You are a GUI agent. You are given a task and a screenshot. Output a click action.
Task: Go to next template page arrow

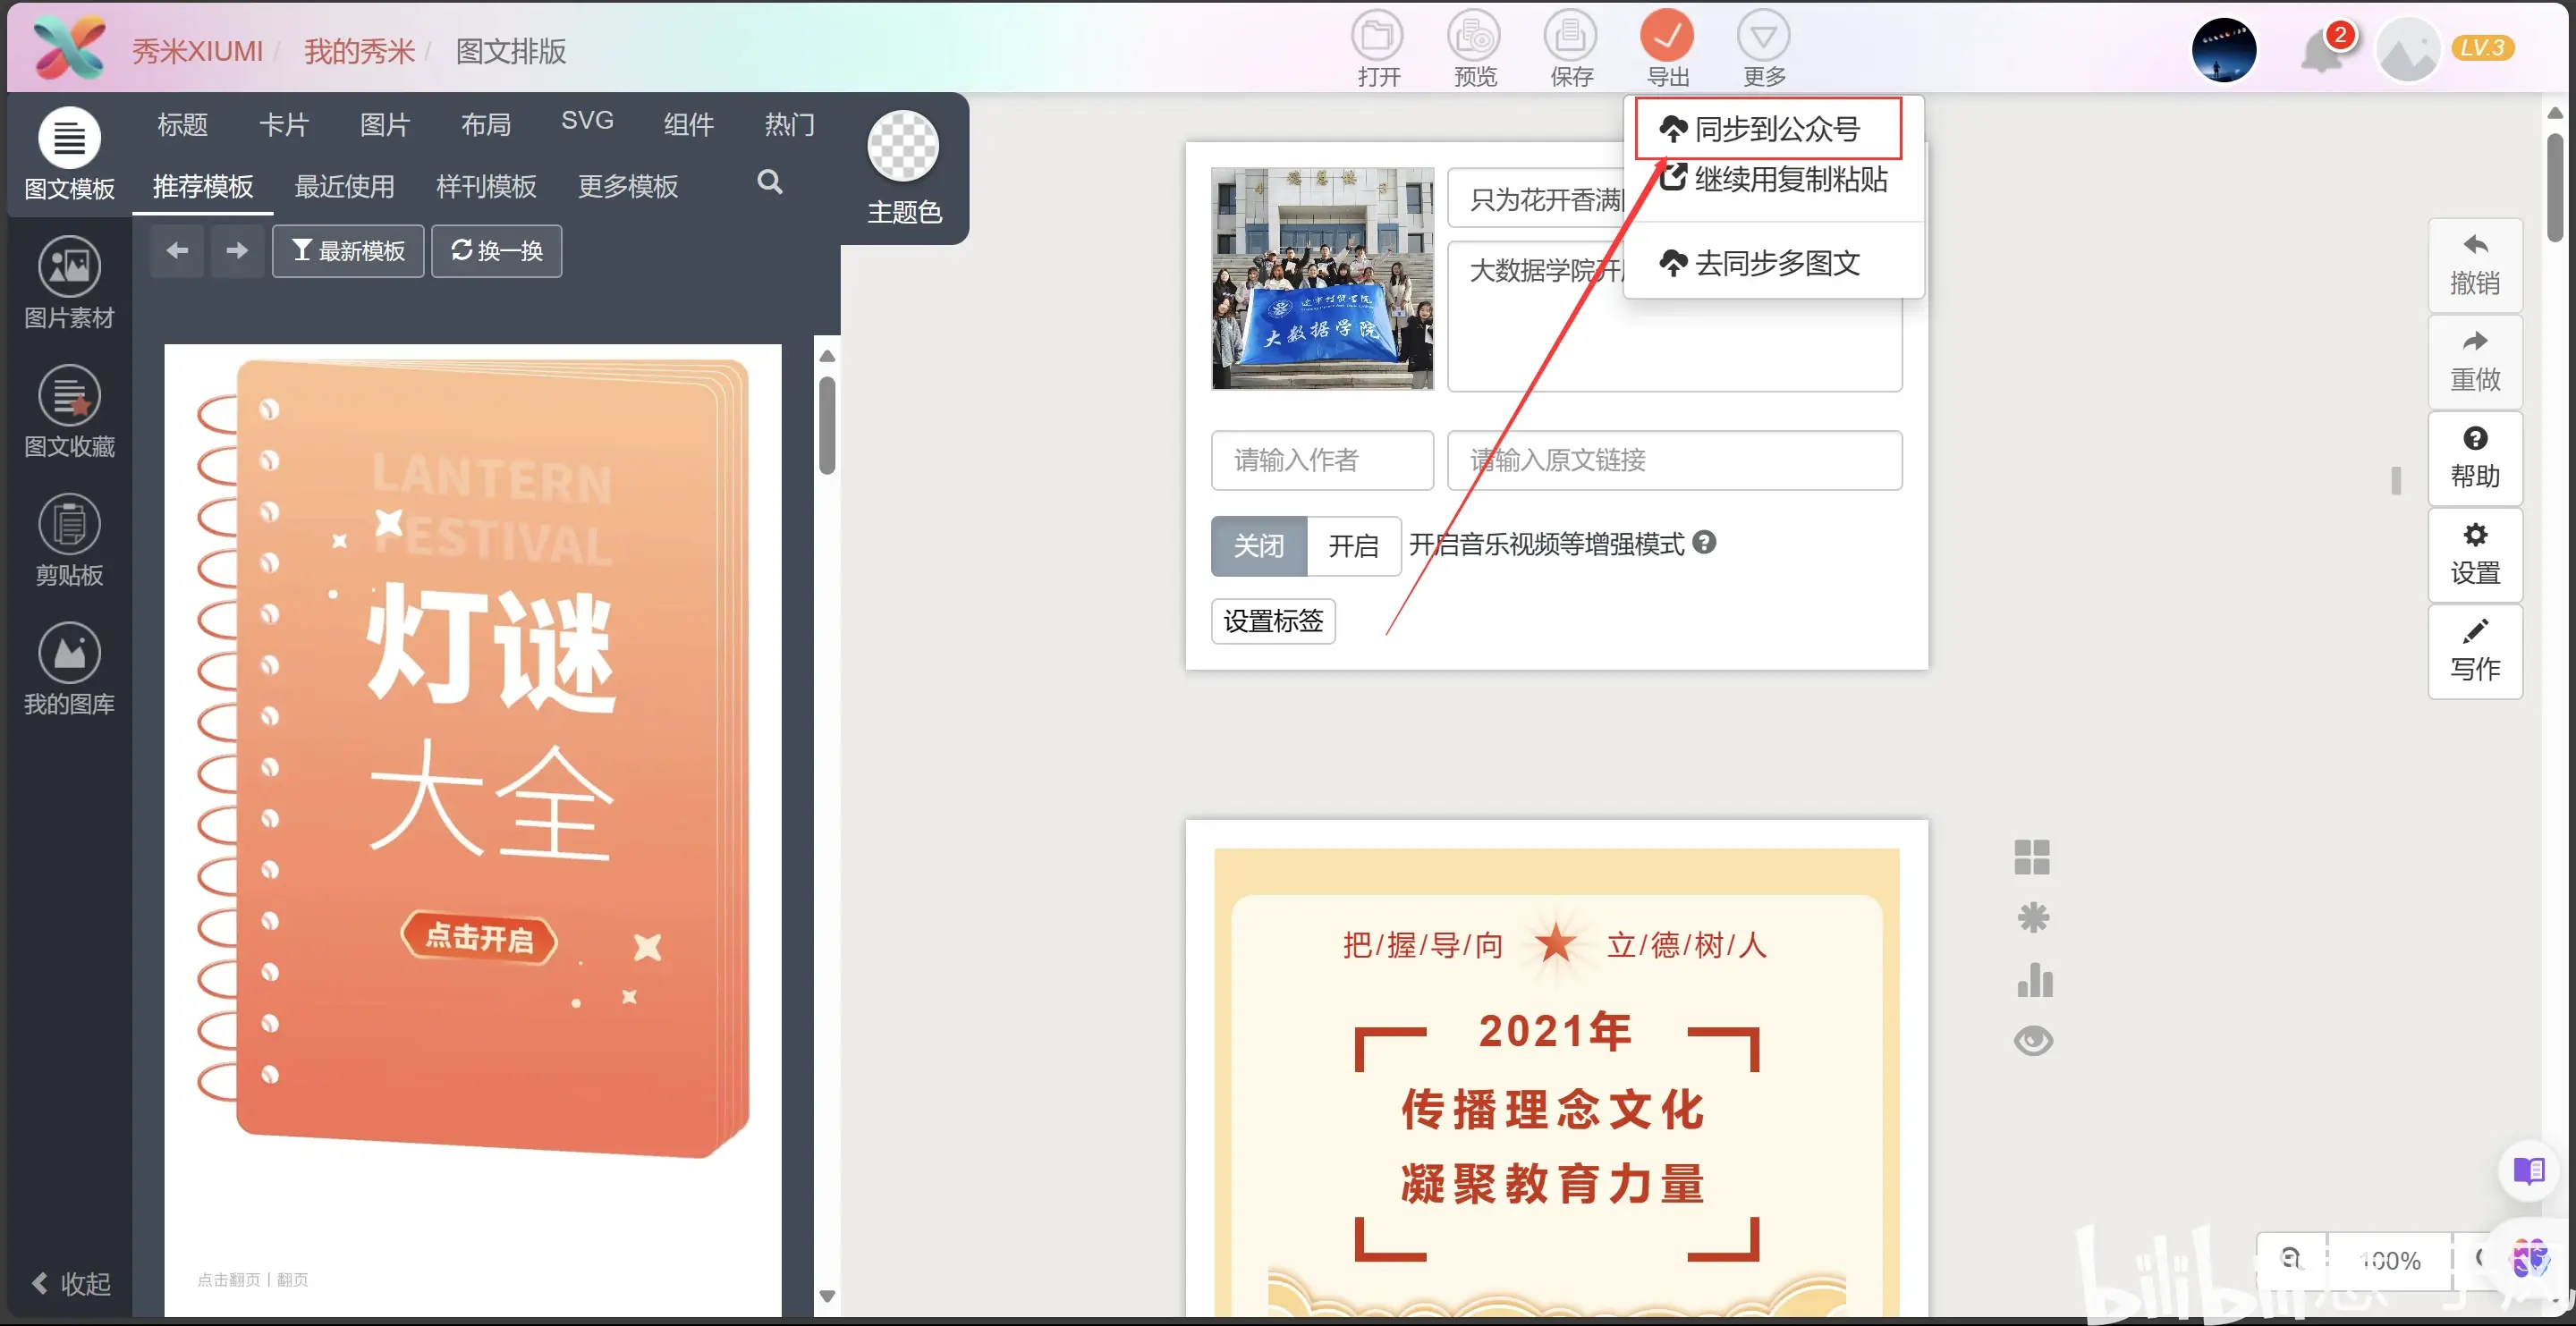pos(237,250)
